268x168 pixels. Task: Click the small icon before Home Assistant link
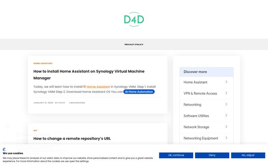pyautogui.click(x=84, y=87)
